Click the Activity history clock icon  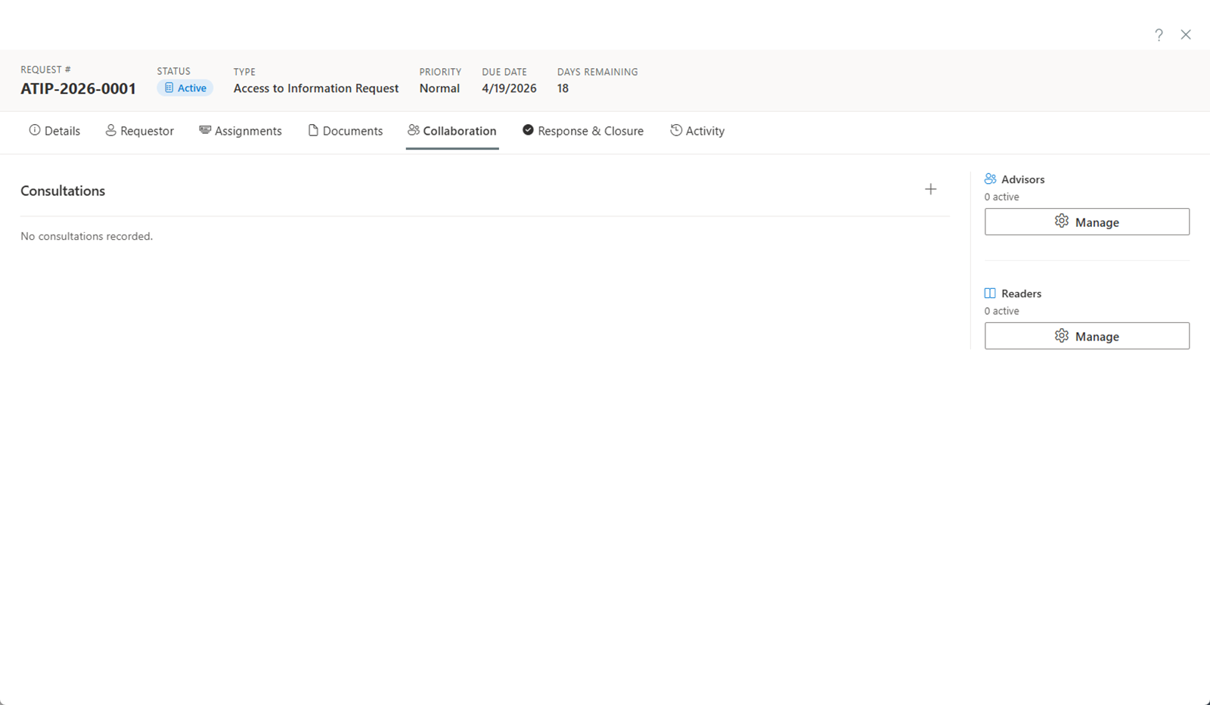coord(675,130)
